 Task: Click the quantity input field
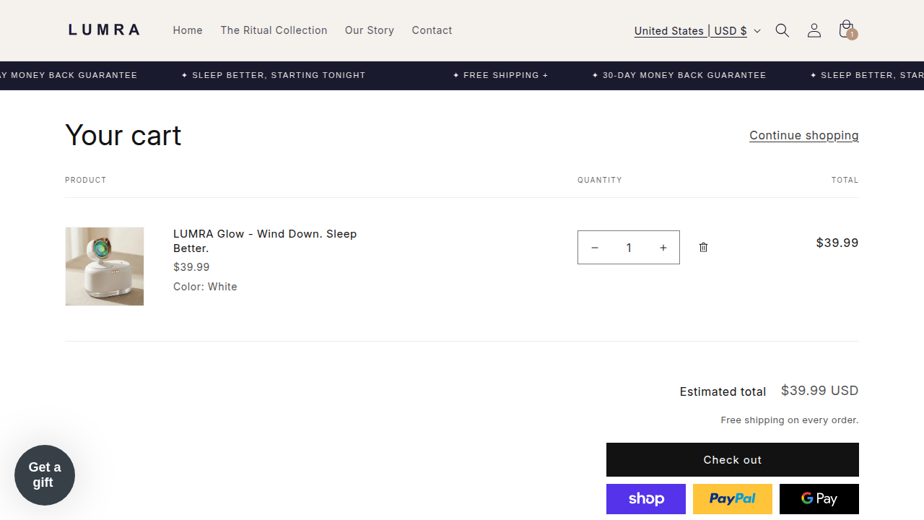pyautogui.click(x=629, y=248)
